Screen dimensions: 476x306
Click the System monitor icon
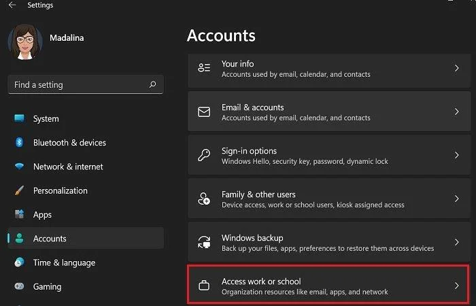tap(20, 118)
